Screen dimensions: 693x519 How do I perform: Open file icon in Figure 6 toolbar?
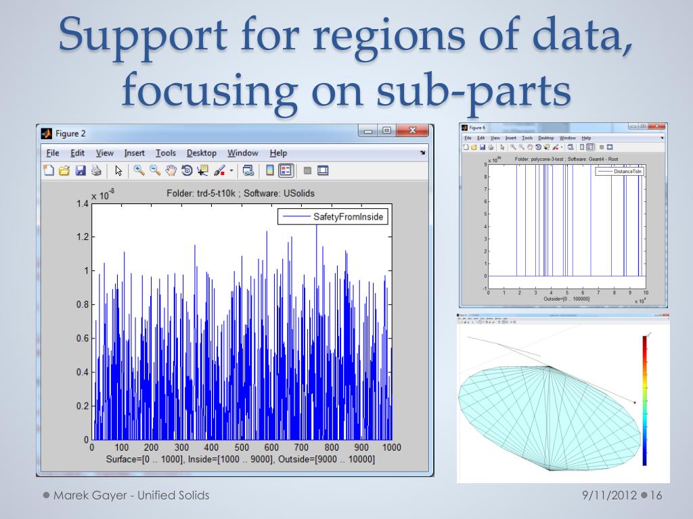point(474,147)
